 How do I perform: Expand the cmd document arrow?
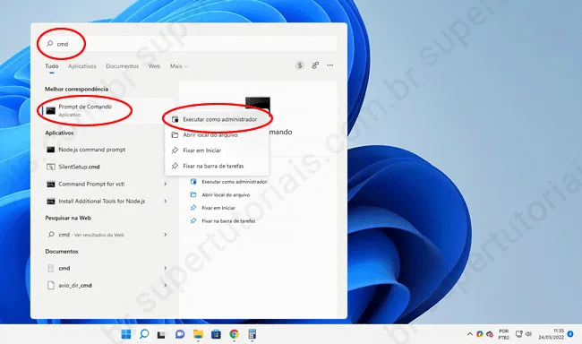[165, 268]
